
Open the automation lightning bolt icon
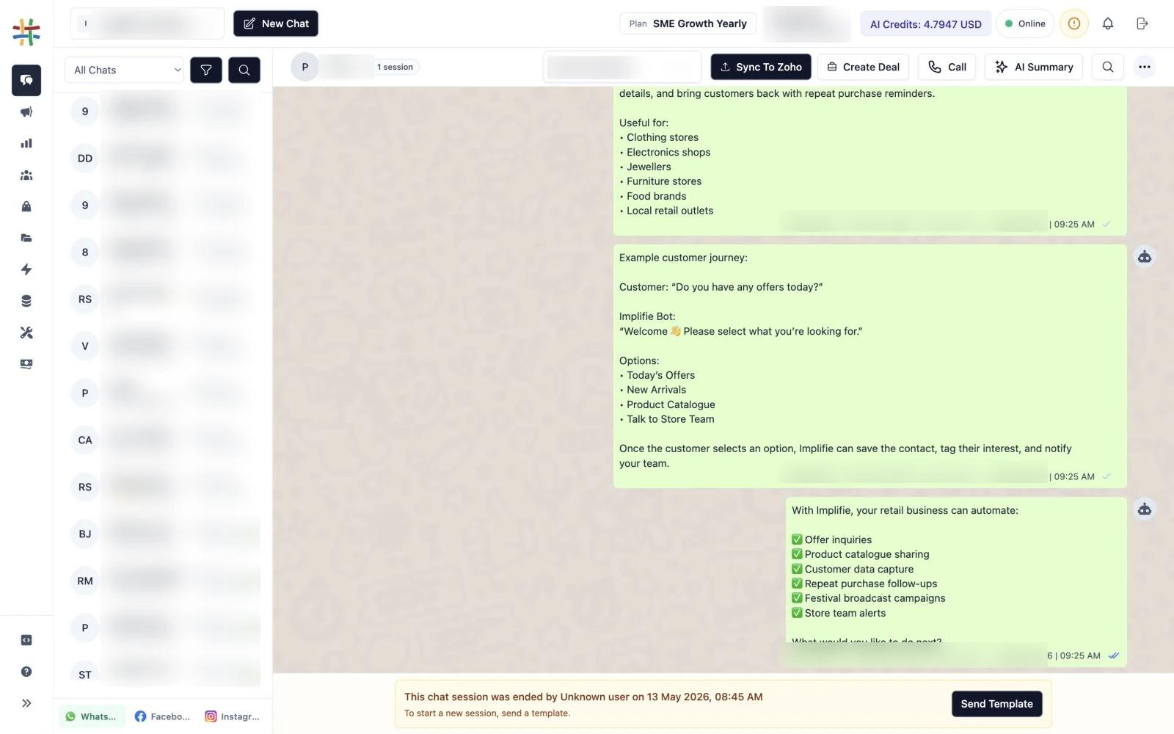26,269
